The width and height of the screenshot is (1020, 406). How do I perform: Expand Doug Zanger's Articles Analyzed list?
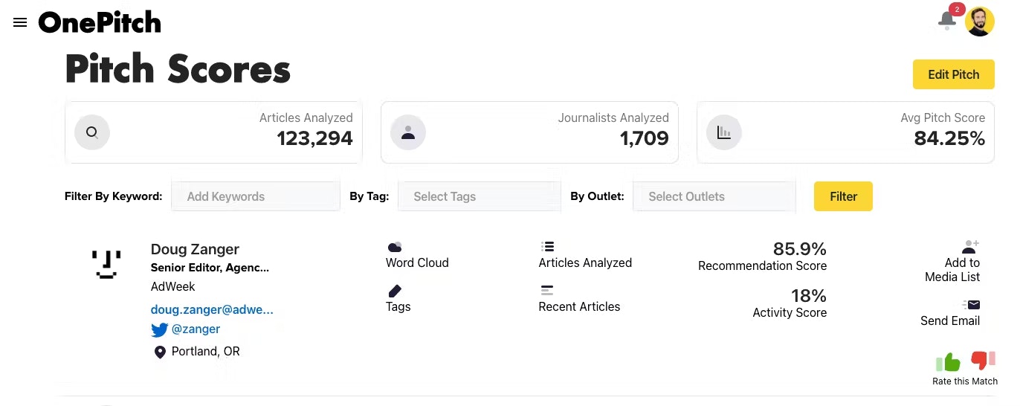(x=585, y=255)
